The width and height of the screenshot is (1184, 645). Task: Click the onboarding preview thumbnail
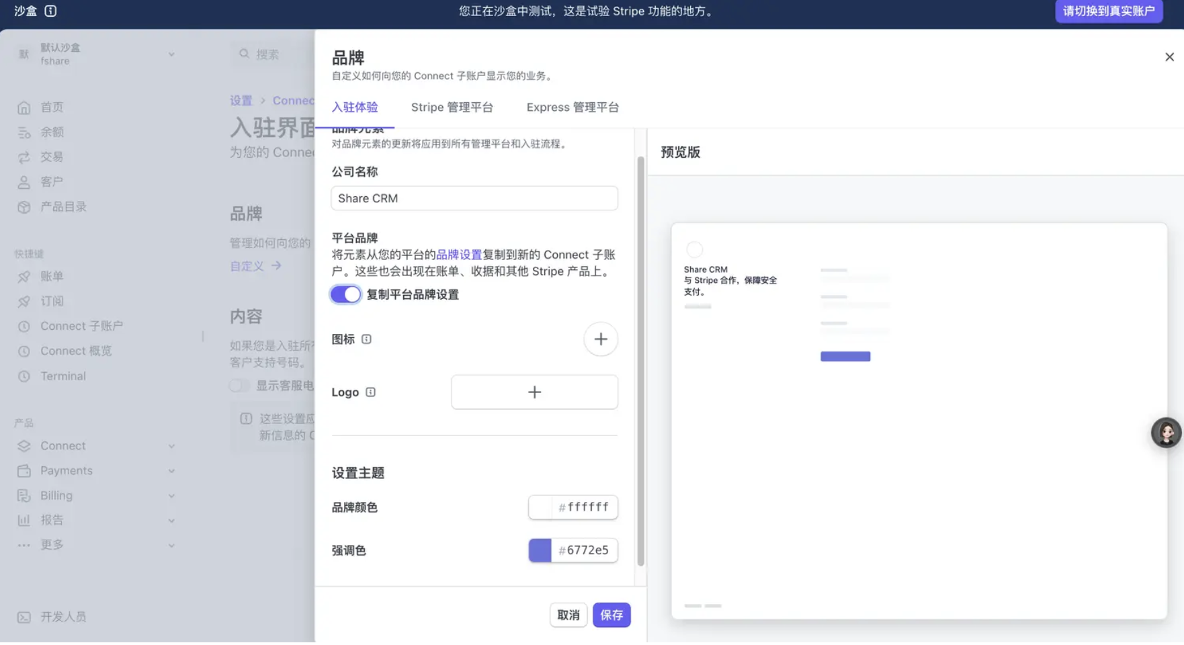(x=919, y=421)
